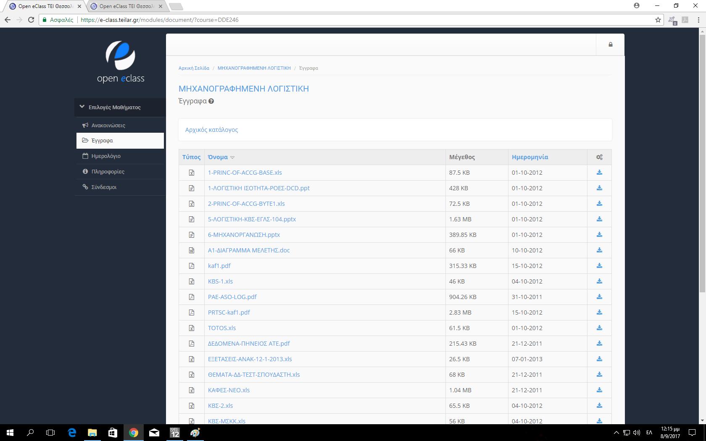Click download icon for kaf1.pdf
This screenshot has width=706, height=441.
(x=599, y=266)
